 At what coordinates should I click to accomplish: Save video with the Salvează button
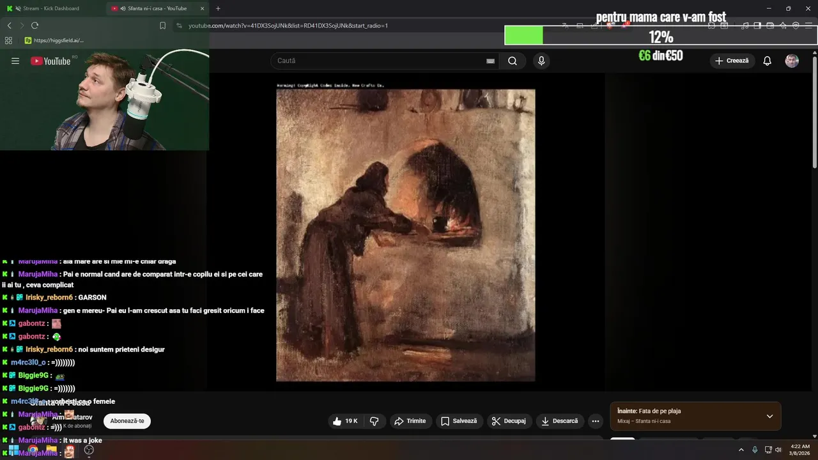click(459, 421)
